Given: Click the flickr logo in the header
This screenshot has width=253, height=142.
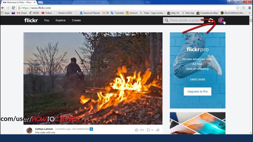Looking at the screenshot, I should pyautogui.click(x=31, y=20).
